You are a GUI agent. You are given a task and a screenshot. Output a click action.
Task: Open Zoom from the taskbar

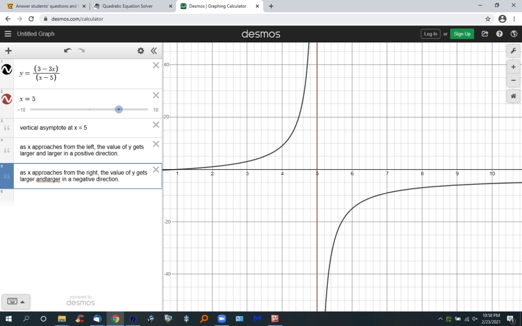coord(221,319)
